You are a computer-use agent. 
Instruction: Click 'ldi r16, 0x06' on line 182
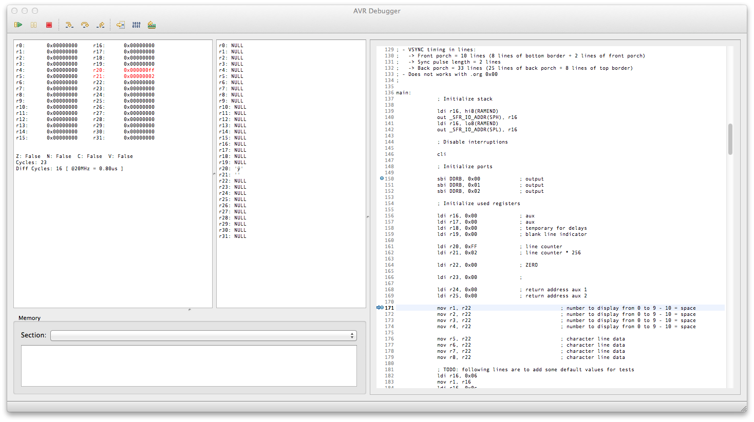[457, 376]
